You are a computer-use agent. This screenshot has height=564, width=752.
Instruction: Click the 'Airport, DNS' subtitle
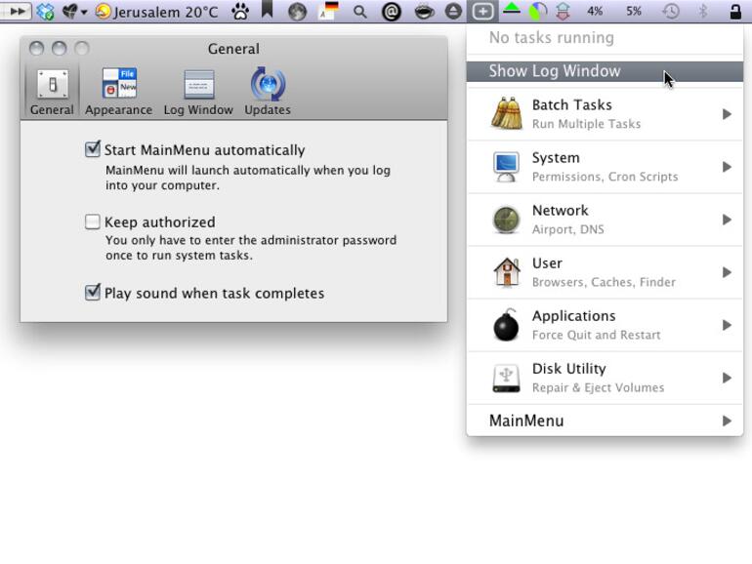(x=567, y=229)
